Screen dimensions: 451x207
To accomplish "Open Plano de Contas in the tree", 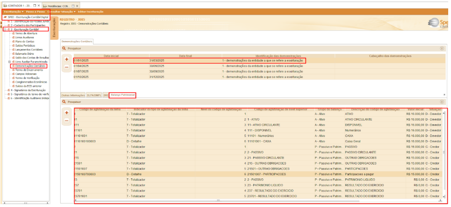I will coord(25,42).
